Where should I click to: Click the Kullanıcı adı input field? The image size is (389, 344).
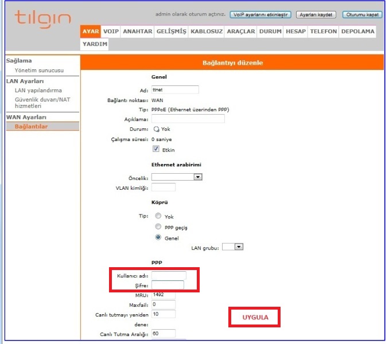coord(169,275)
